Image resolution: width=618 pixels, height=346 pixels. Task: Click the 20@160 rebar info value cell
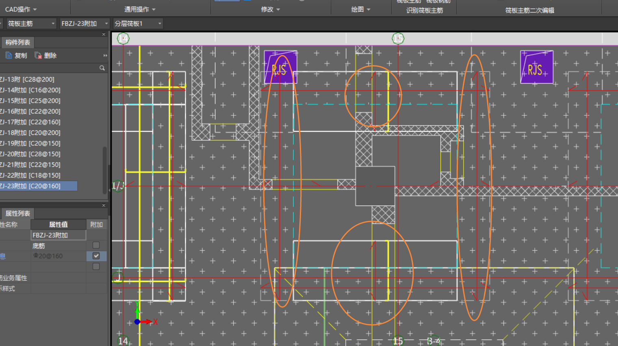pos(59,256)
